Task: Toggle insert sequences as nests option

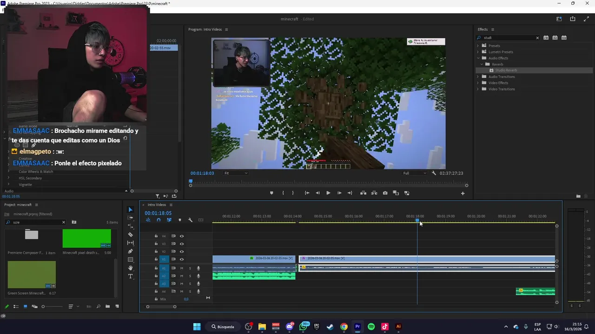Action: [x=148, y=220]
